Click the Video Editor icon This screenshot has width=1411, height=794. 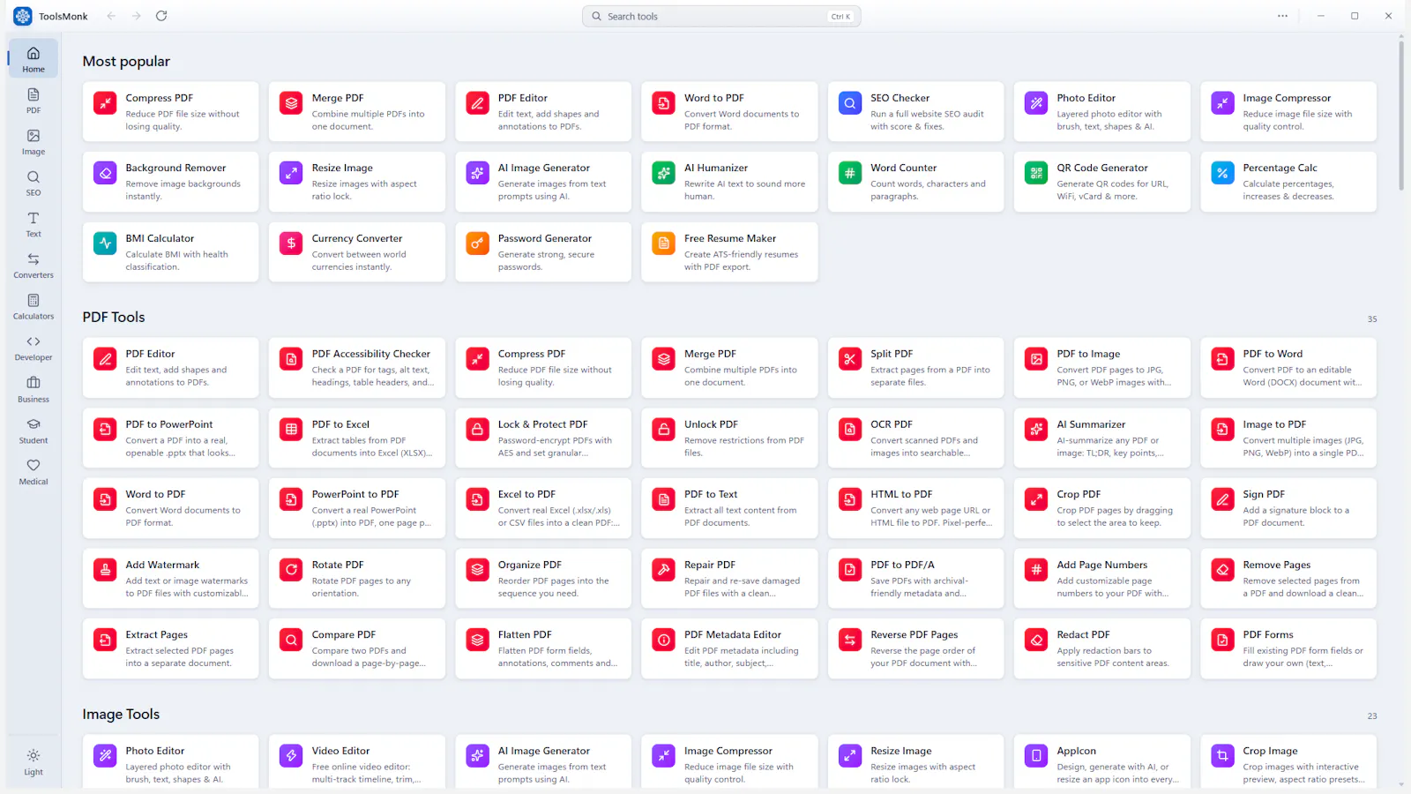[291, 756]
